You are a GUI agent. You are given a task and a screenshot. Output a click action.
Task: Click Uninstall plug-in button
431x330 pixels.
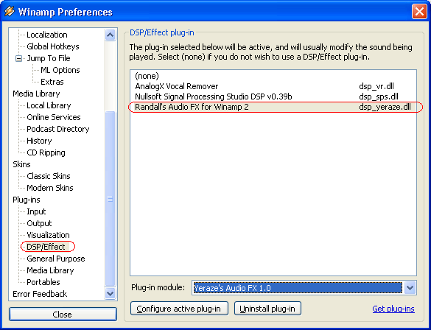pyautogui.click(x=267, y=309)
